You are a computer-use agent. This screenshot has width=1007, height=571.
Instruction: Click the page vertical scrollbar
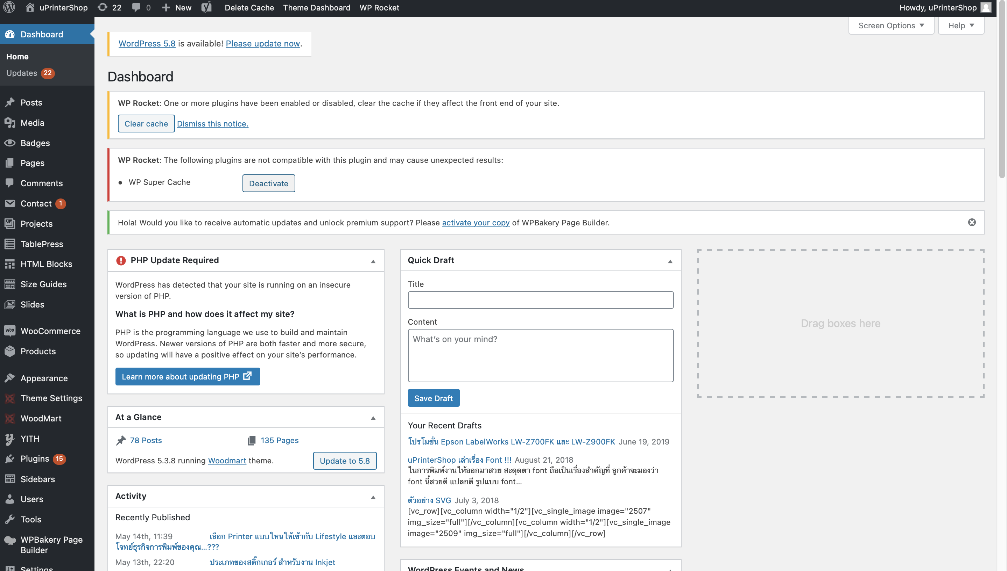(1002, 90)
